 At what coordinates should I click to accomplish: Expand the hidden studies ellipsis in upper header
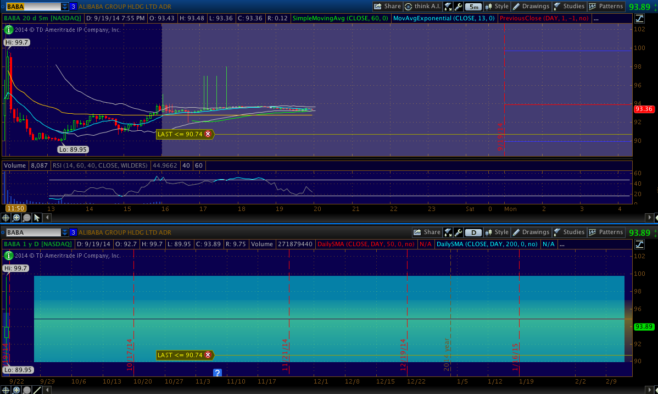click(x=596, y=18)
